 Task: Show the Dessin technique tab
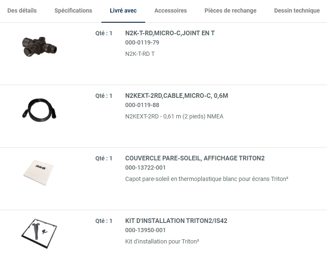[x=297, y=10]
